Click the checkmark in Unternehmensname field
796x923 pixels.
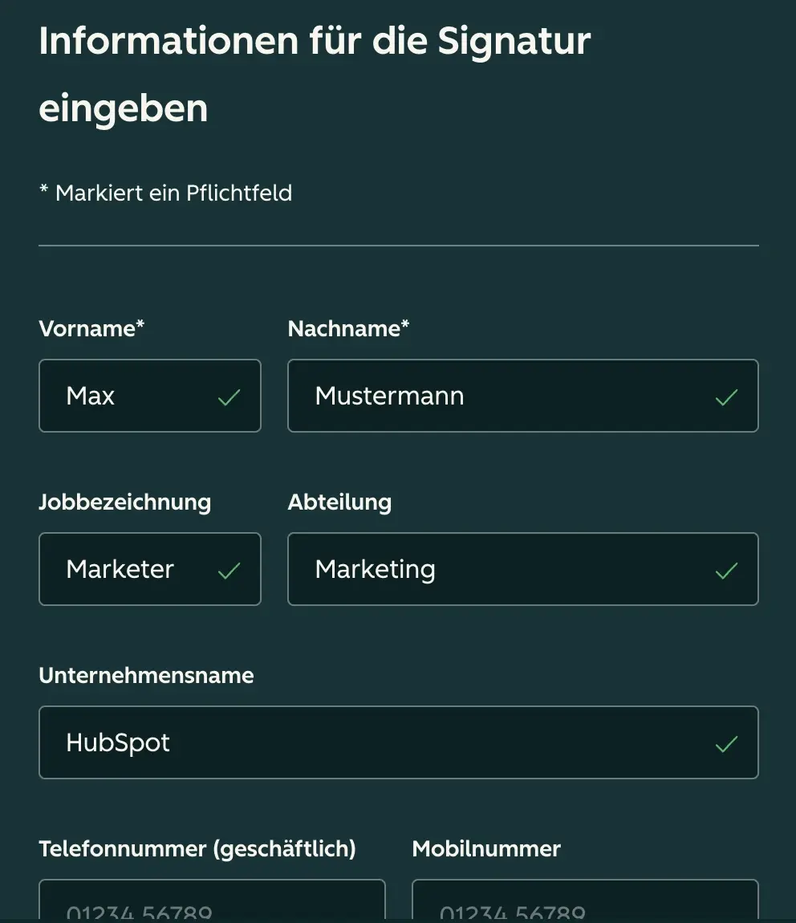point(726,744)
